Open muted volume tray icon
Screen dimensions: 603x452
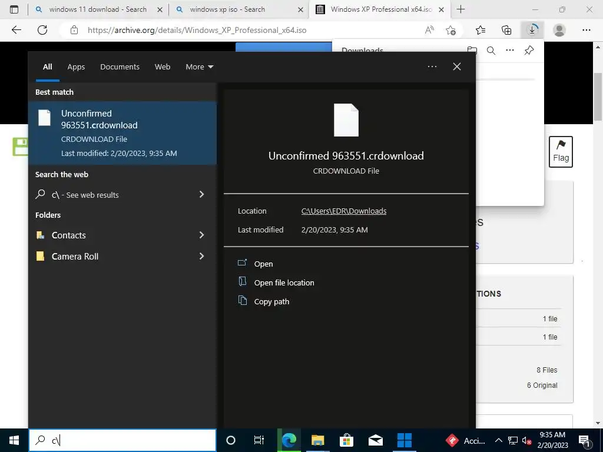[526, 440]
